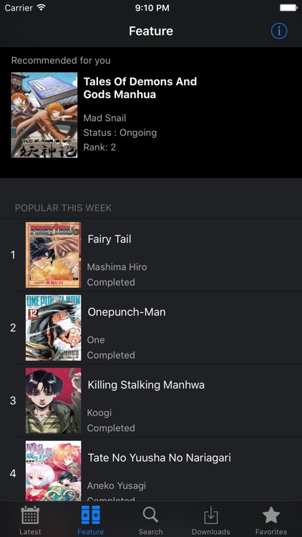
Task: Open Fairy Tail cover thumbnail
Action: pos(54,255)
